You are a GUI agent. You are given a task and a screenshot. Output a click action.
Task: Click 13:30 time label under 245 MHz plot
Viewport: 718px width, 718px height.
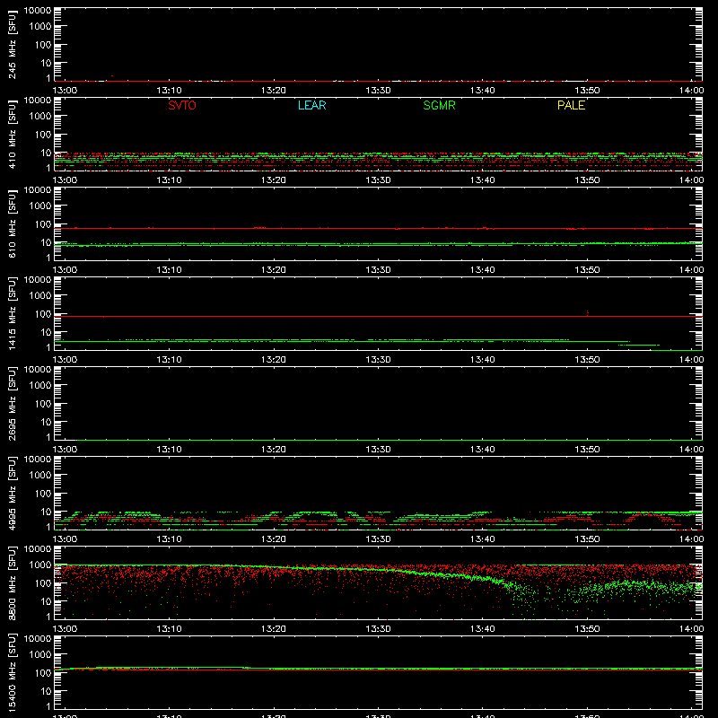(x=378, y=91)
